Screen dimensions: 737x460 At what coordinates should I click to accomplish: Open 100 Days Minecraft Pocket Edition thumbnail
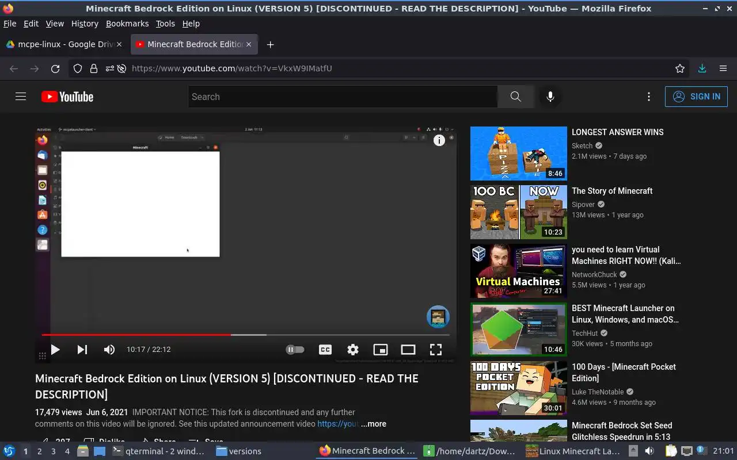(x=519, y=388)
